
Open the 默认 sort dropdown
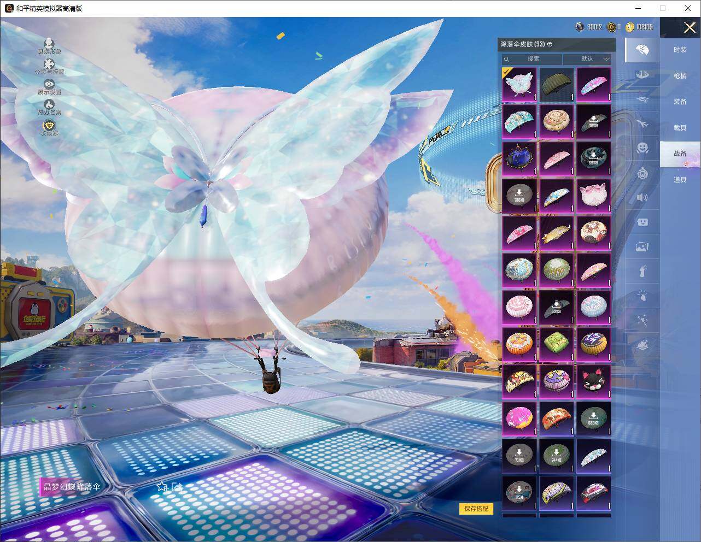click(587, 59)
